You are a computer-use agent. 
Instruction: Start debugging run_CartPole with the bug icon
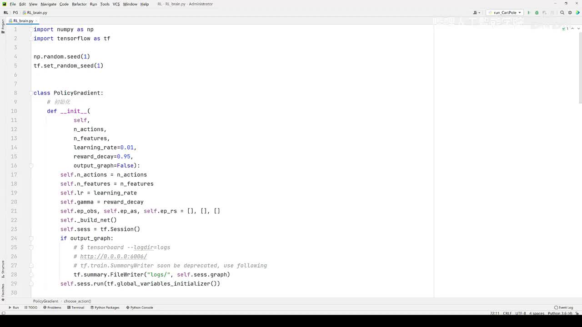tap(537, 13)
